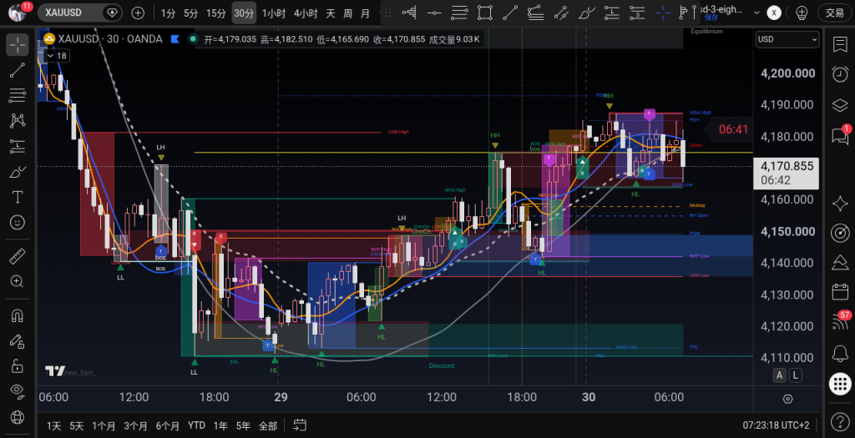Open the forecasting and position tools in left toolbar

(x=18, y=146)
